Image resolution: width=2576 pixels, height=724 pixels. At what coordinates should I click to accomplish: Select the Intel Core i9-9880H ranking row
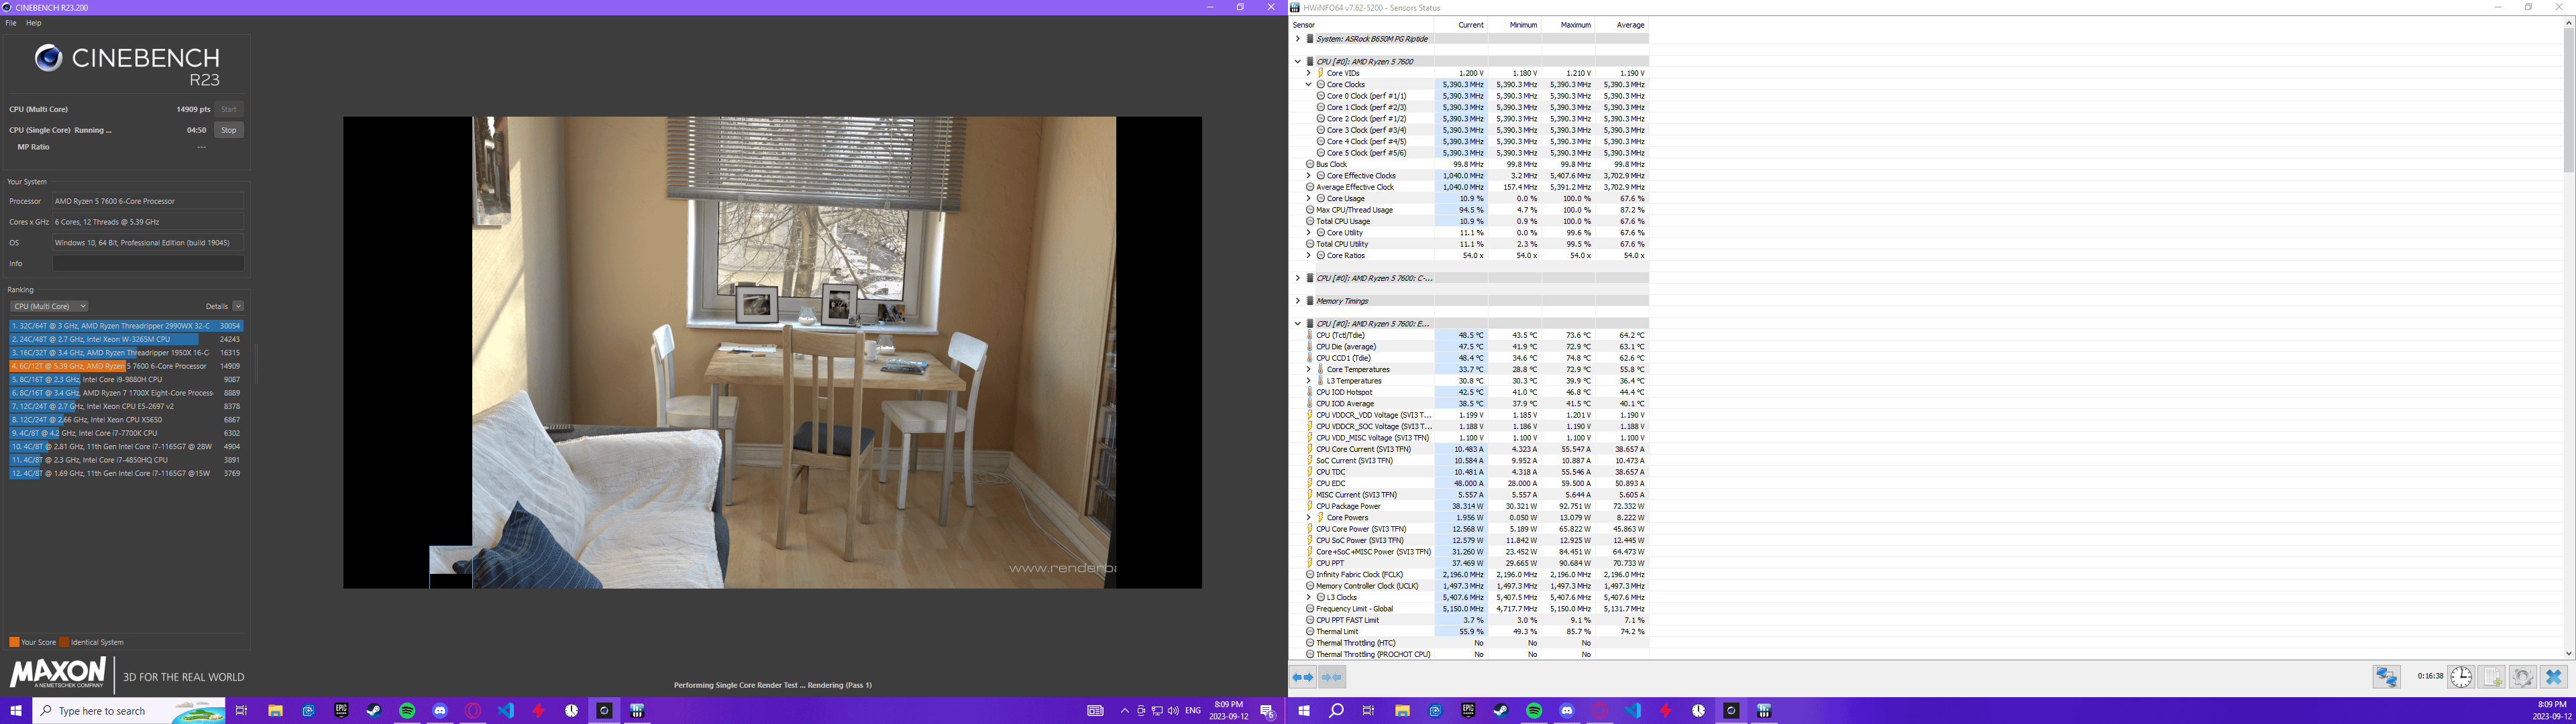pos(126,380)
